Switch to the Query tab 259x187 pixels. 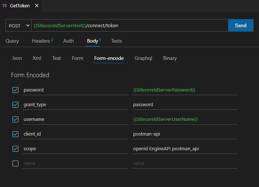pos(12,41)
